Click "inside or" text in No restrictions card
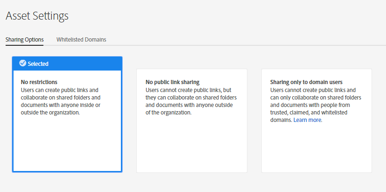The image size is (386, 192). coord(91,105)
